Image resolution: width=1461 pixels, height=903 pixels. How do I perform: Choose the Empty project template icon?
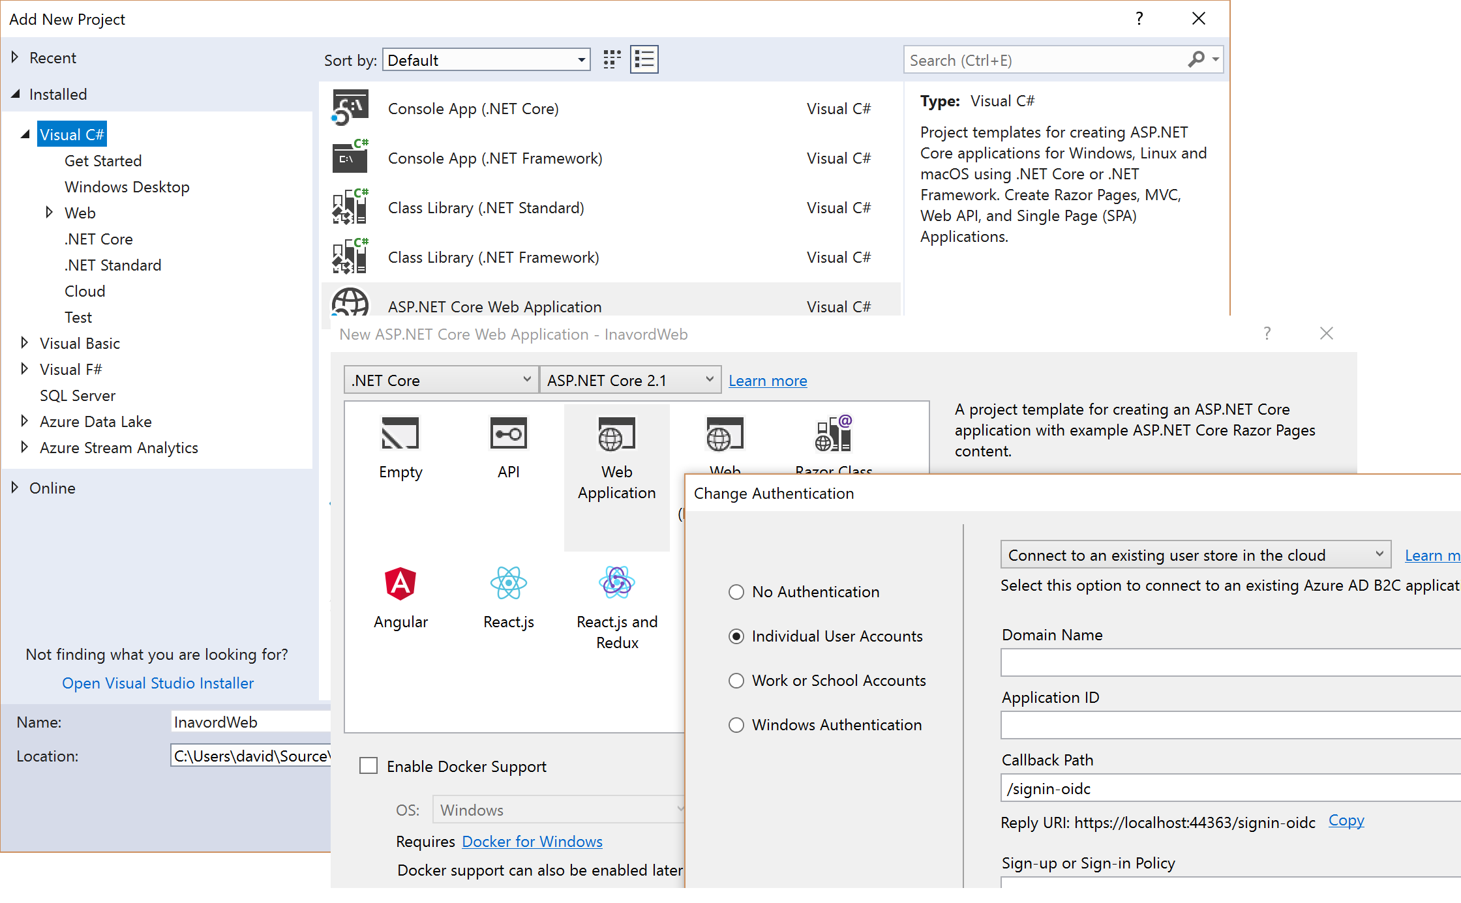pyautogui.click(x=400, y=434)
